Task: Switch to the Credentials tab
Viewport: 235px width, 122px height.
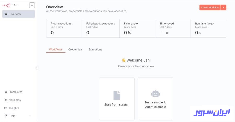Action: [75, 49]
